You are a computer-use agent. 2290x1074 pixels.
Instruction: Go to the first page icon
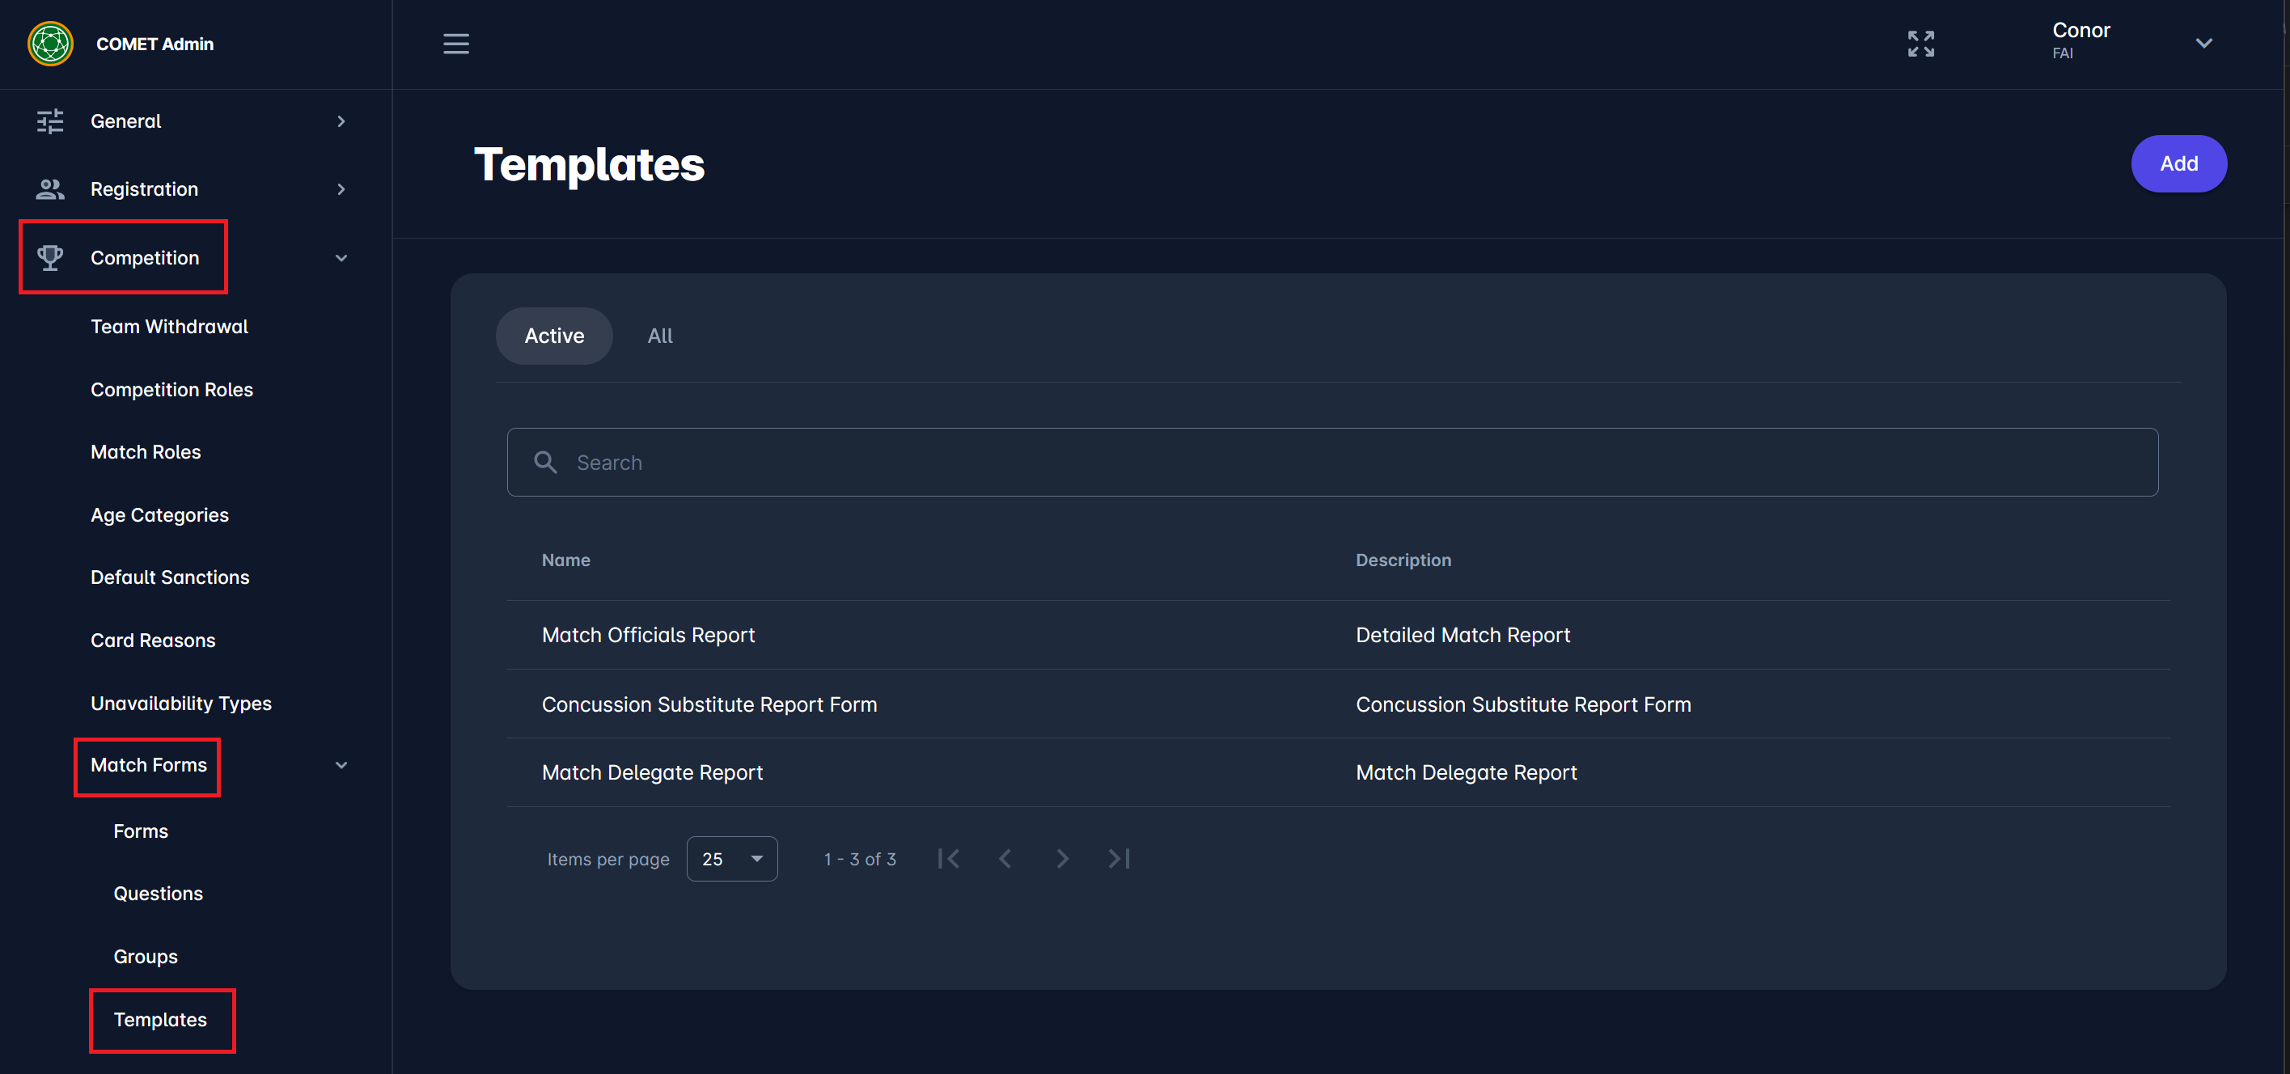point(949,859)
